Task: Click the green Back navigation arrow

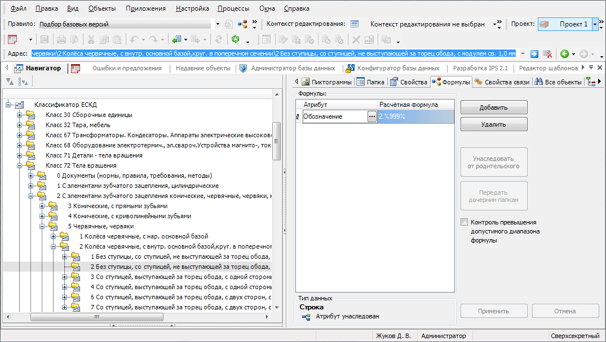Action: [x=564, y=54]
